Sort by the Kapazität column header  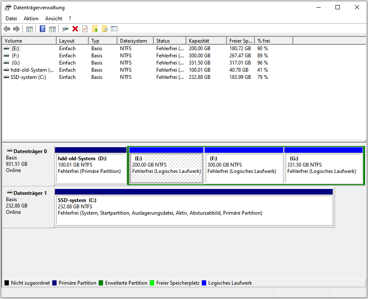tap(207, 41)
